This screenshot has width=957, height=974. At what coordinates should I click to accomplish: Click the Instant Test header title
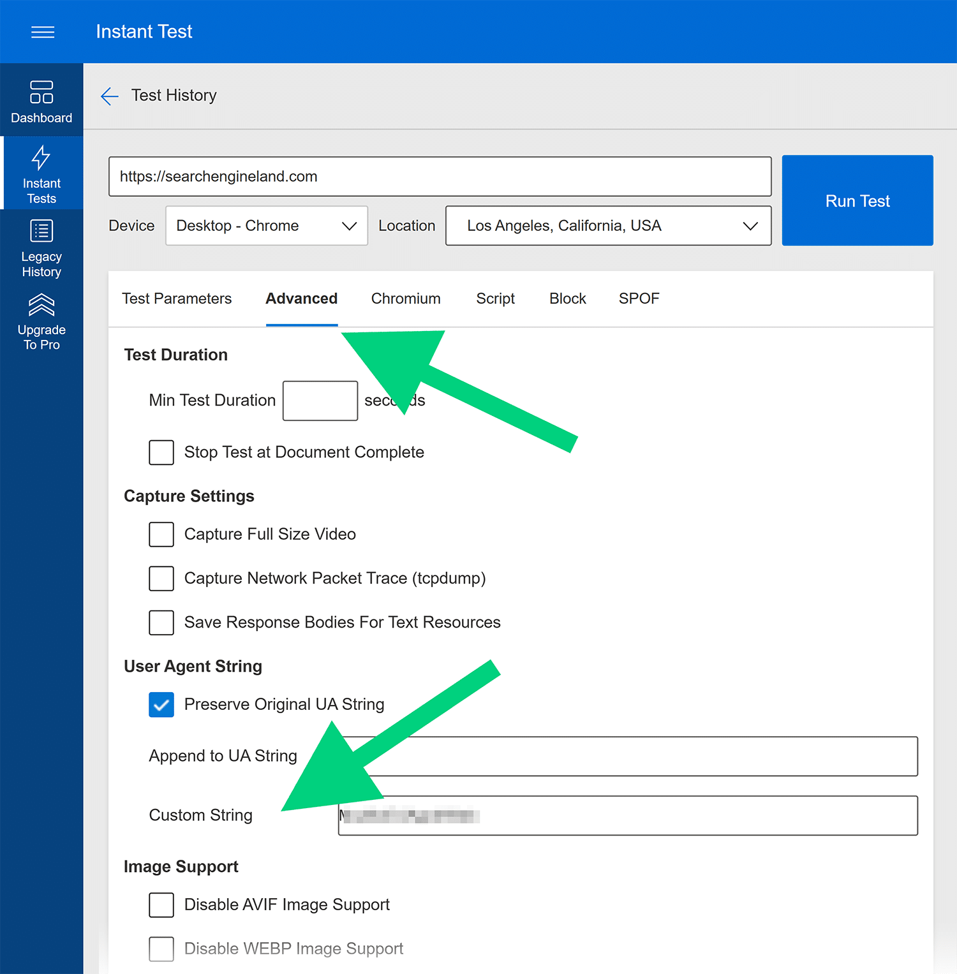coord(144,32)
